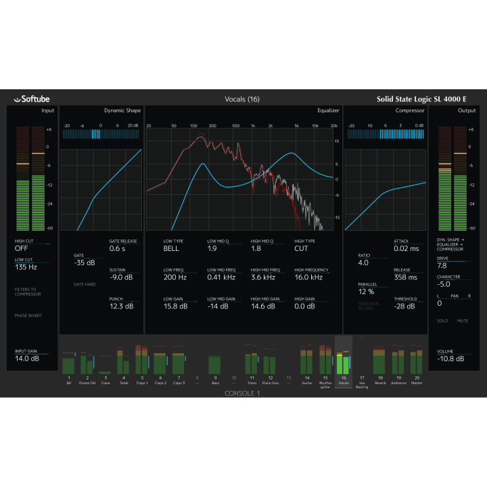
Task: Select channel 9 Bass strip
Action: [215, 369]
